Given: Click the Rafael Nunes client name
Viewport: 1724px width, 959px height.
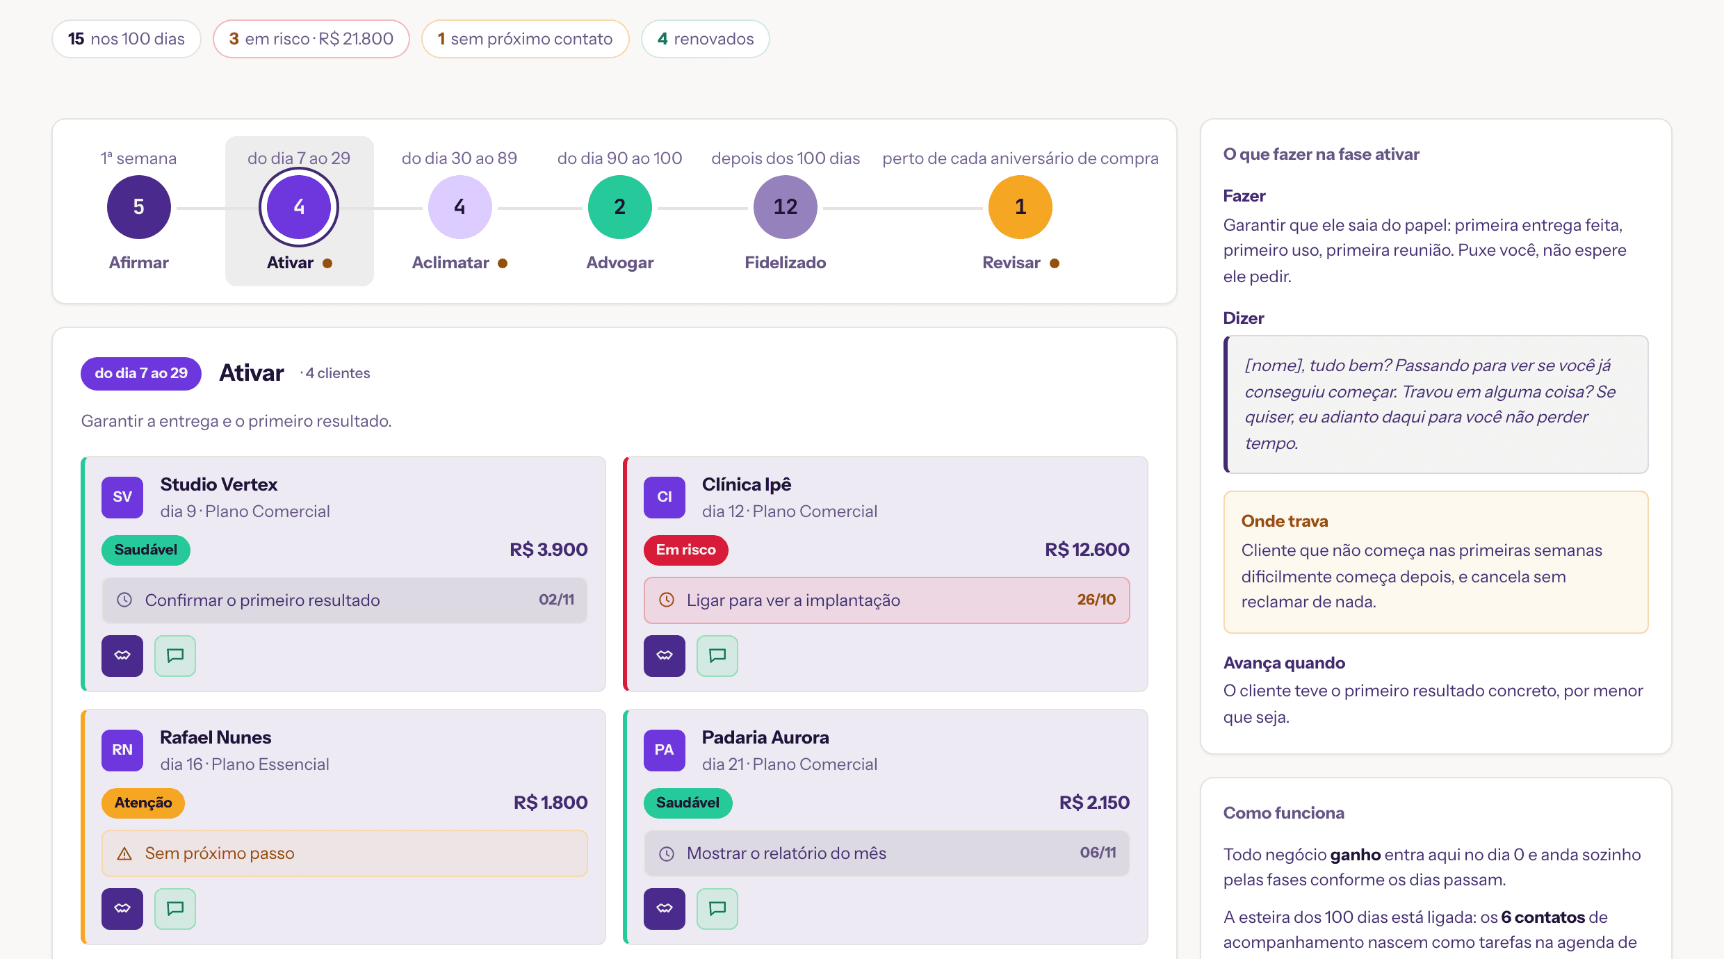Looking at the screenshot, I should pyautogui.click(x=215, y=737).
